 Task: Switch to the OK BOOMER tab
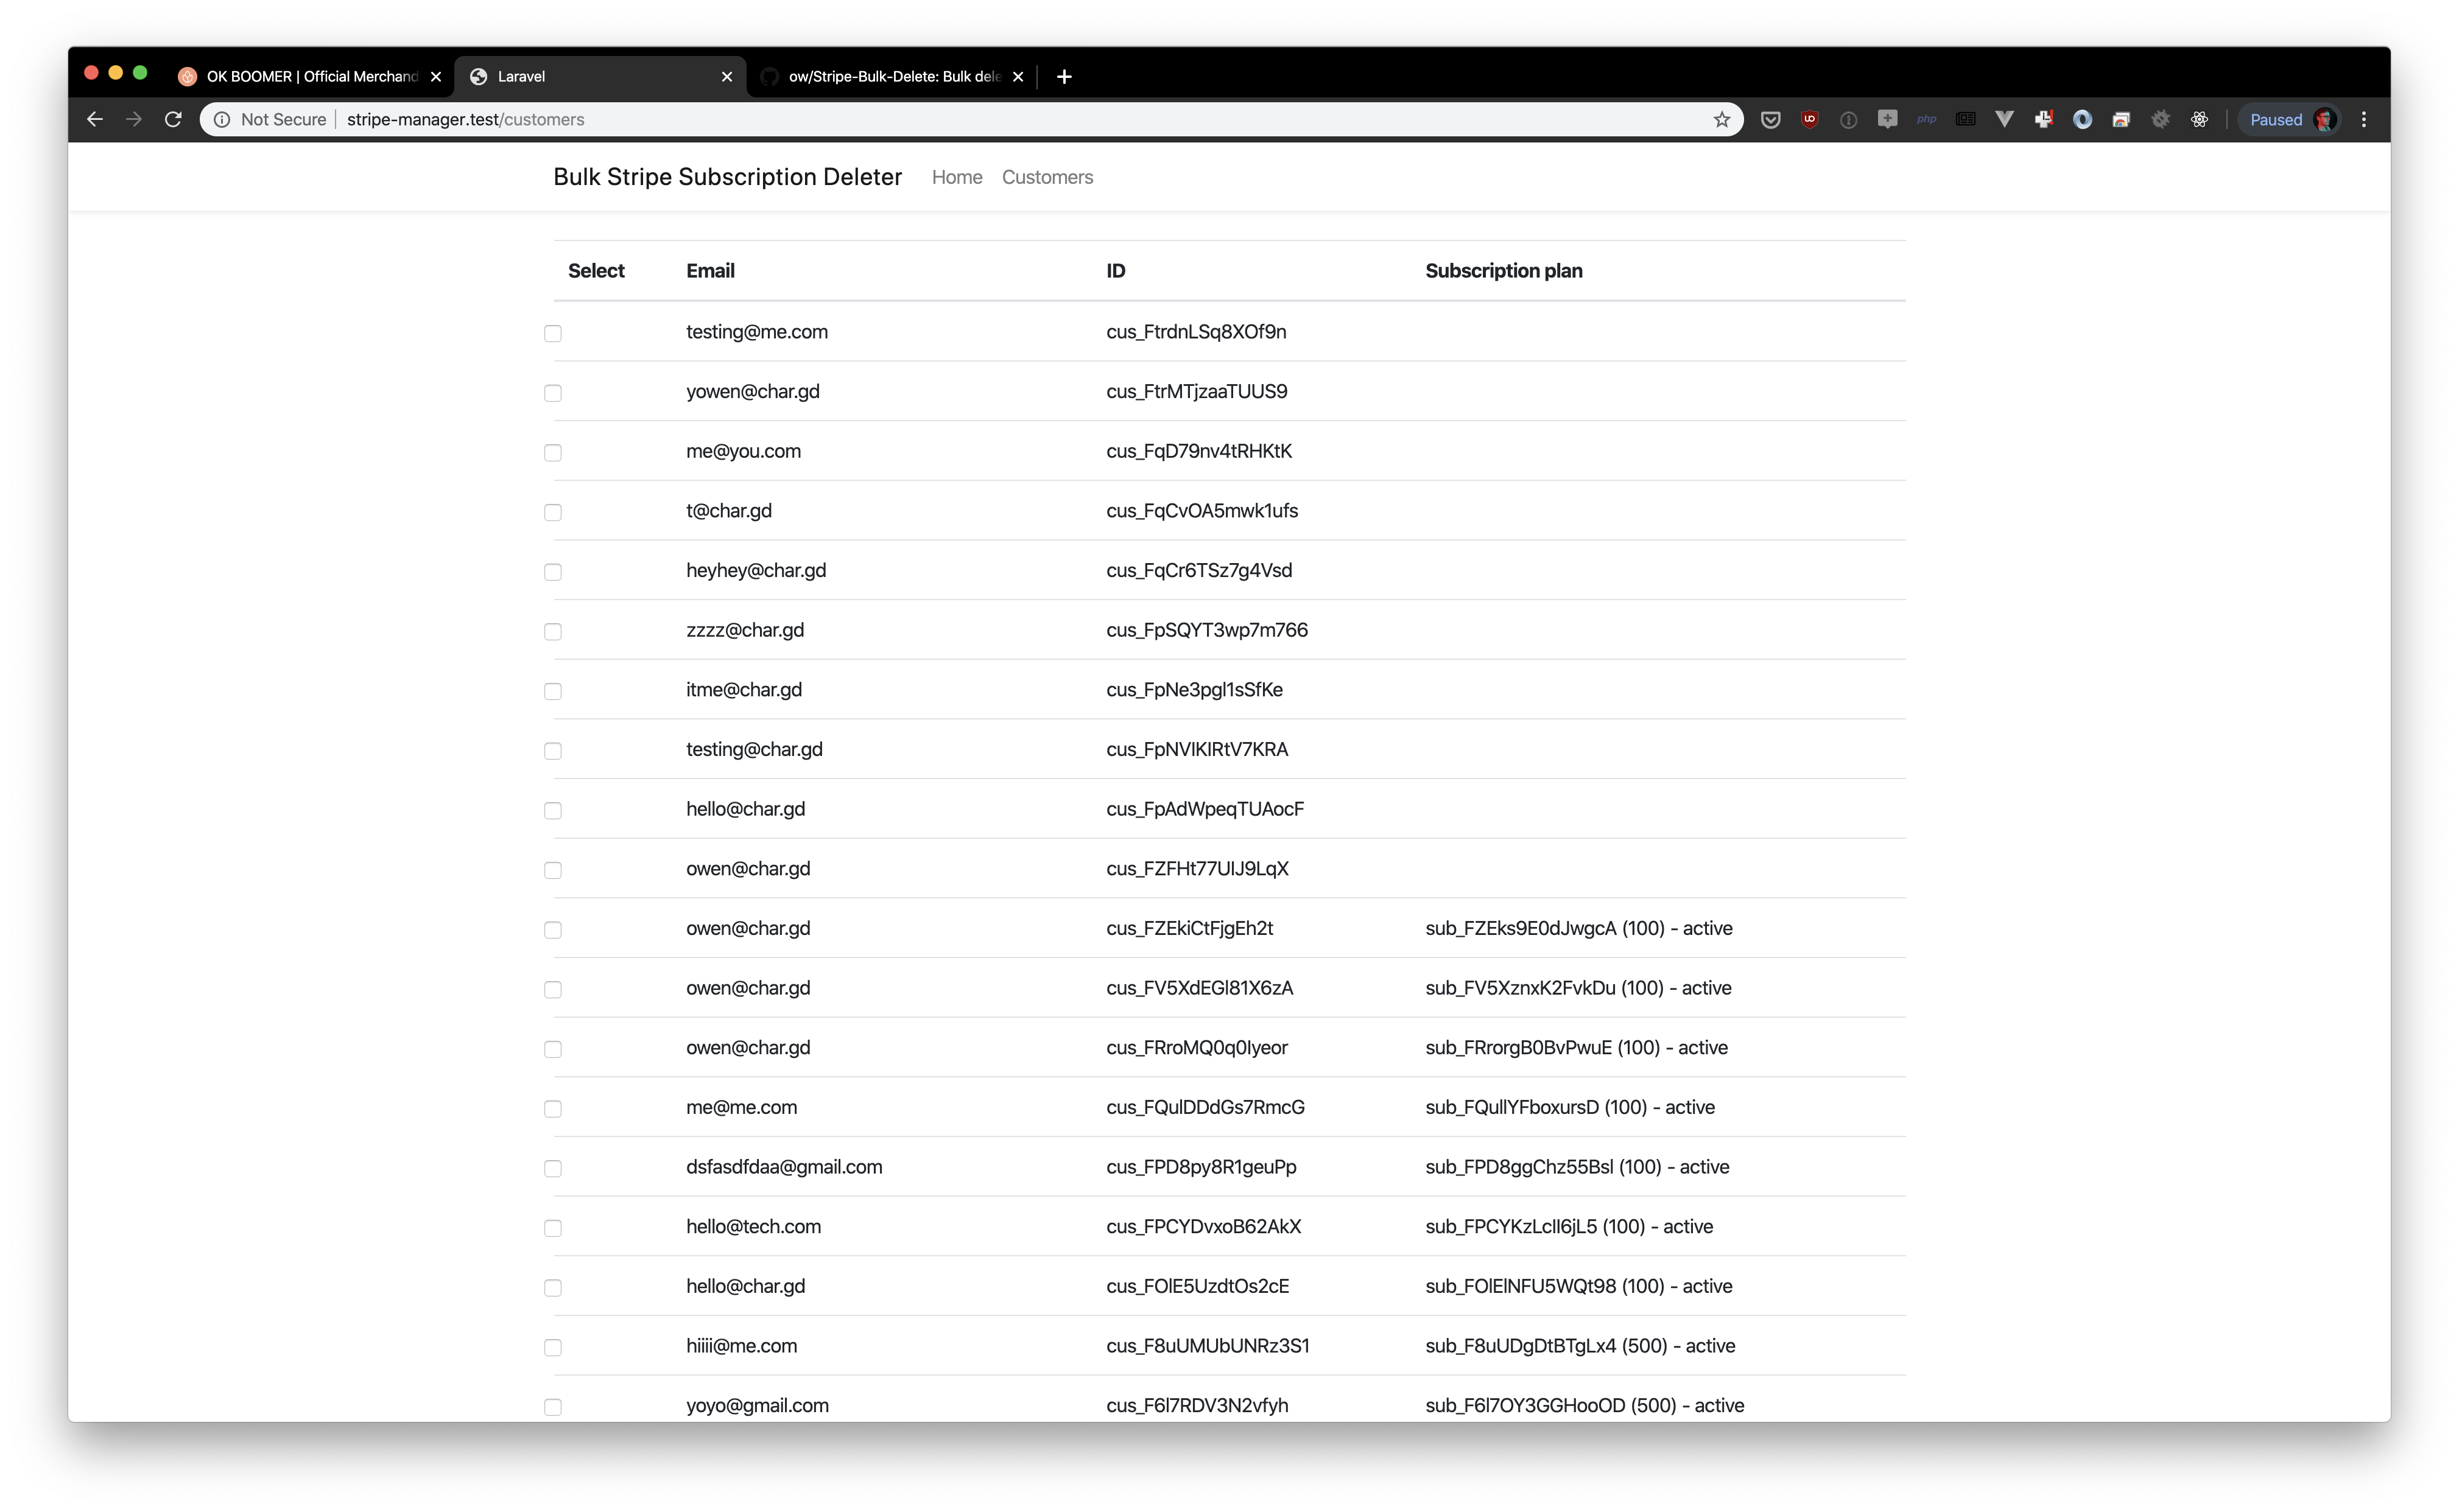[x=310, y=77]
